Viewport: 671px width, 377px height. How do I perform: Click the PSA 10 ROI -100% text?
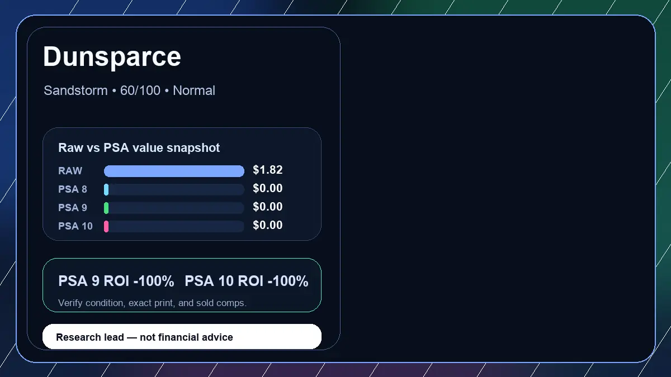247,281
